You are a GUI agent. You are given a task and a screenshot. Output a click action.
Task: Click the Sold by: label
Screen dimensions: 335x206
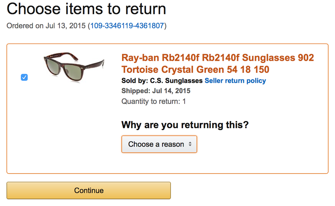click(x=135, y=80)
